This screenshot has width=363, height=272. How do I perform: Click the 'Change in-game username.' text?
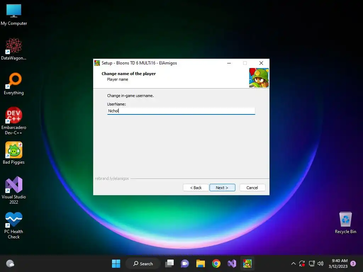click(x=130, y=96)
